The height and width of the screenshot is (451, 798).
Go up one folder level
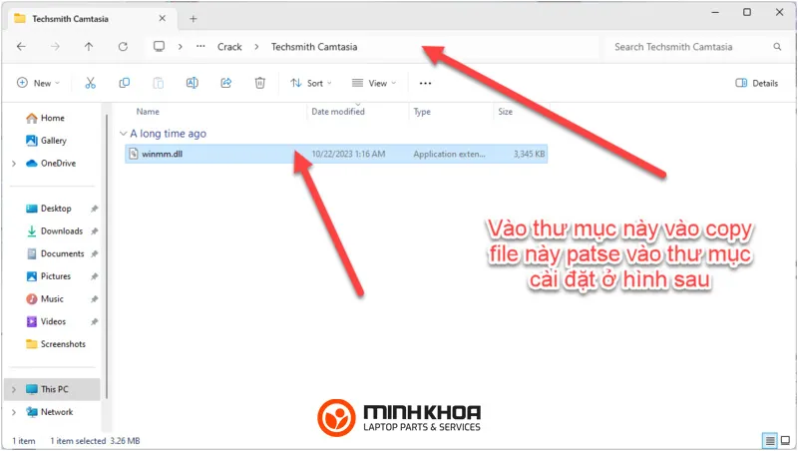(x=89, y=47)
